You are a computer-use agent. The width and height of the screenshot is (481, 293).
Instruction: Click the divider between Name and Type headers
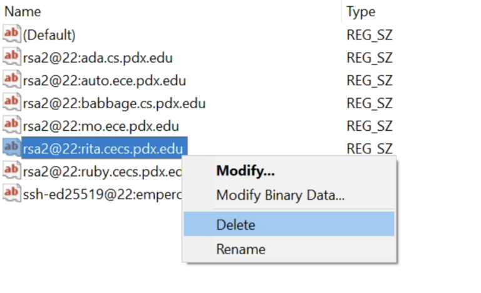(x=341, y=12)
